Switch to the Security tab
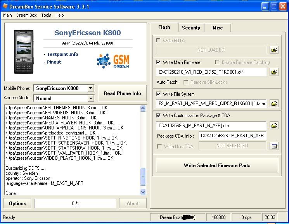This screenshot has height=224, width=289. (x=191, y=28)
